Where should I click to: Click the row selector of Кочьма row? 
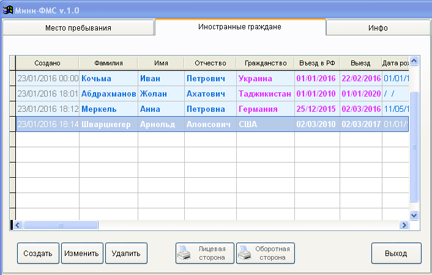click(12, 78)
